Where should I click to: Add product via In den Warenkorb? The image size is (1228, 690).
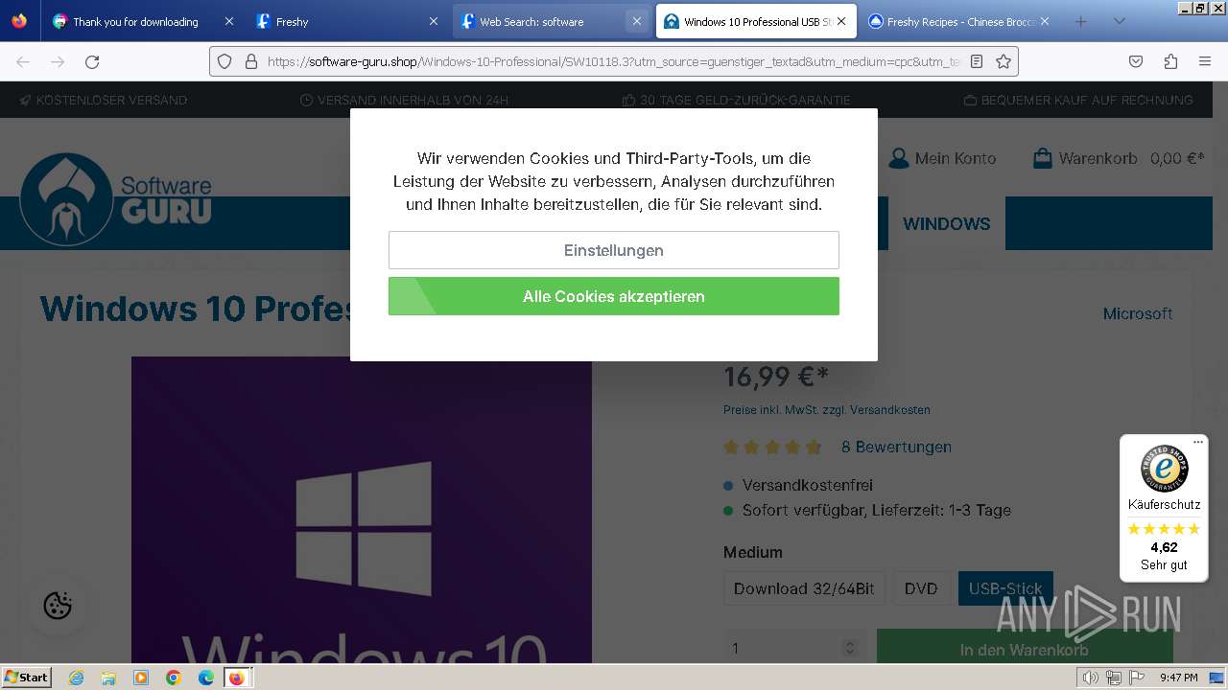click(x=1024, y=649)
